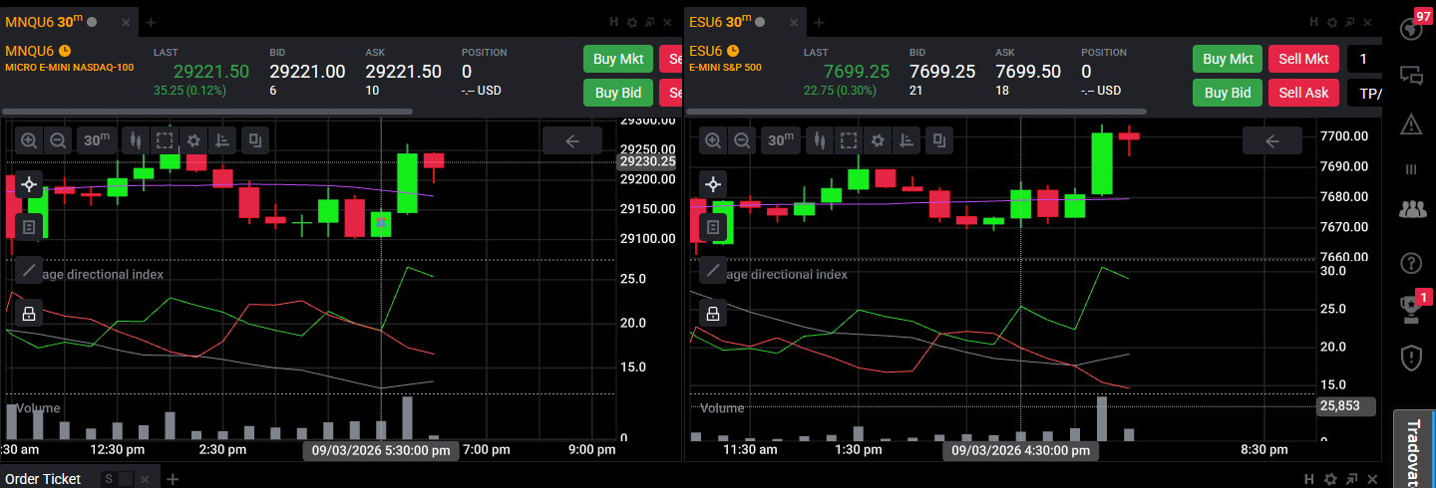1436x488 pixels.
Task: Zoom in on the MNQU6 chart
Action: click(28, 140)
